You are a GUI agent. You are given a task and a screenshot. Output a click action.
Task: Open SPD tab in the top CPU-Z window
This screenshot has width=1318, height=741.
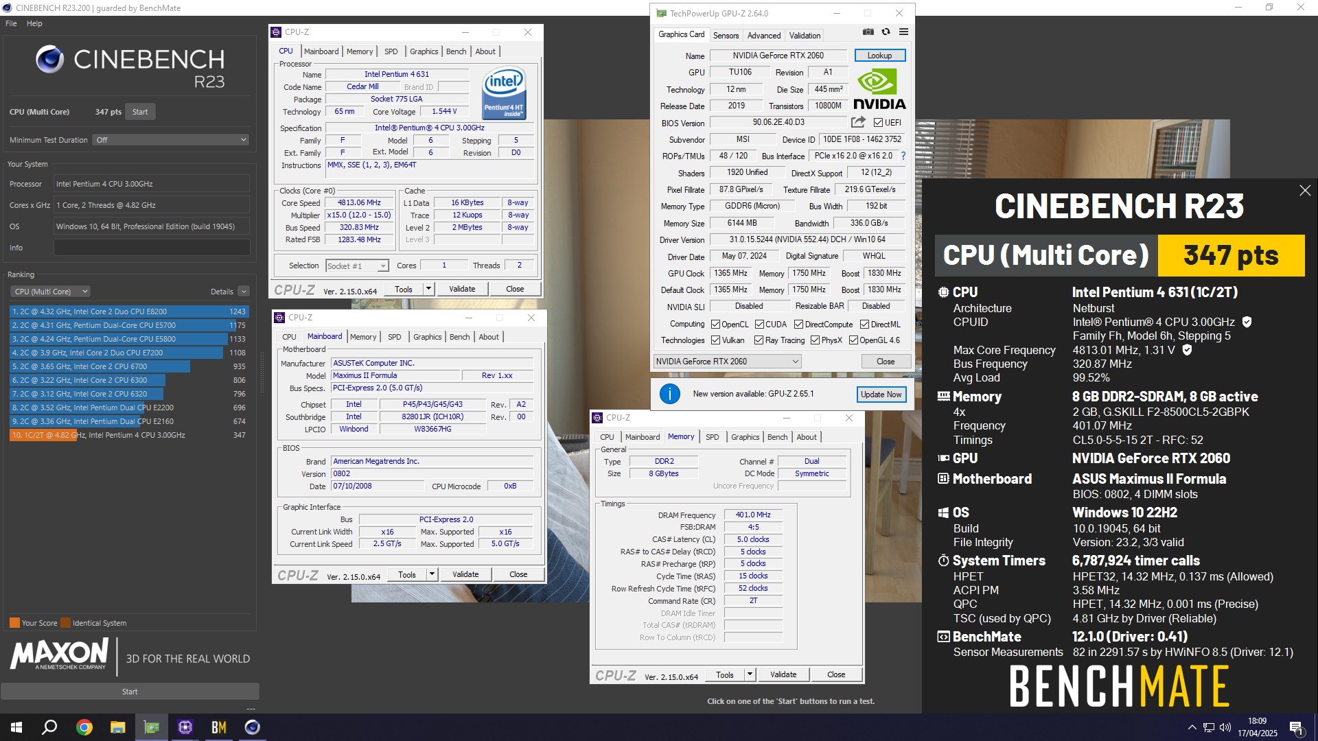tap(391, 51)
